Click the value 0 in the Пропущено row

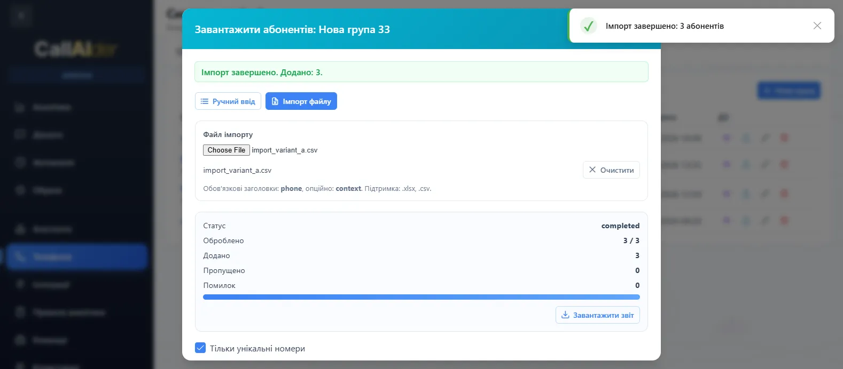click(637, 270)
